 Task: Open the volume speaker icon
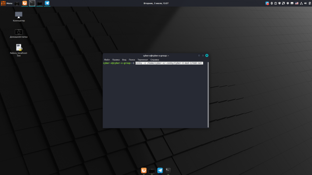click(x=305, y=3)
